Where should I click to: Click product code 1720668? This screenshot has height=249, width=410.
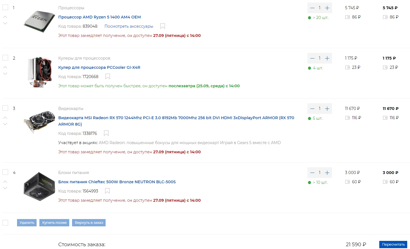pos(90,77)
